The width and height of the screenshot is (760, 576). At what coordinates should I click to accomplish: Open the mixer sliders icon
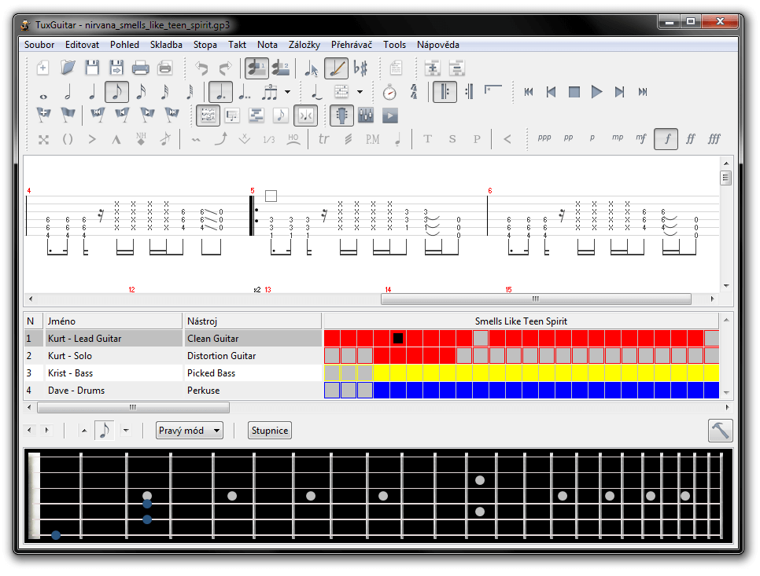(x=366, y=116)
